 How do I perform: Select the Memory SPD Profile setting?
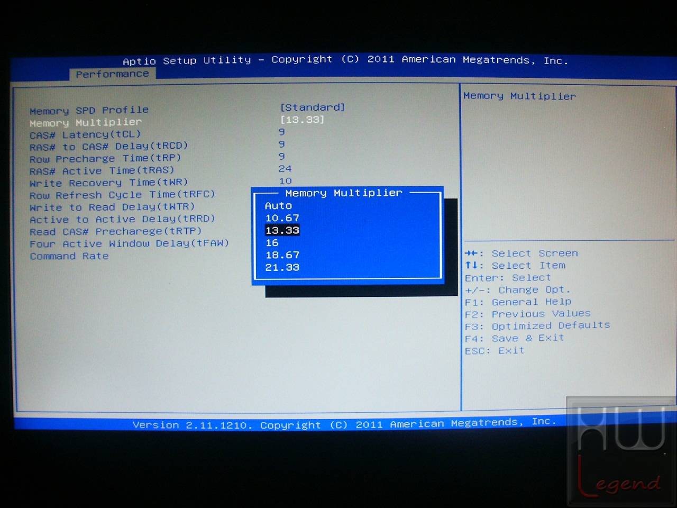click(89, 110)
